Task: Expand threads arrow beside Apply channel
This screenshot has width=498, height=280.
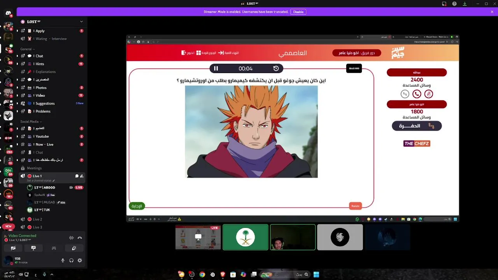Action: [17, 31]
